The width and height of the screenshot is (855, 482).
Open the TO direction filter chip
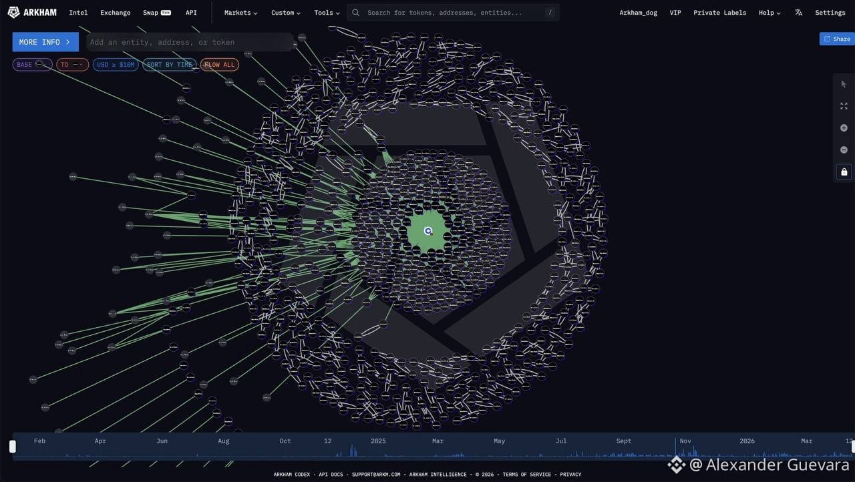click(72, 65)
